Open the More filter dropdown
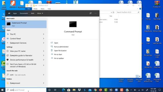 (x=40, y=13)
